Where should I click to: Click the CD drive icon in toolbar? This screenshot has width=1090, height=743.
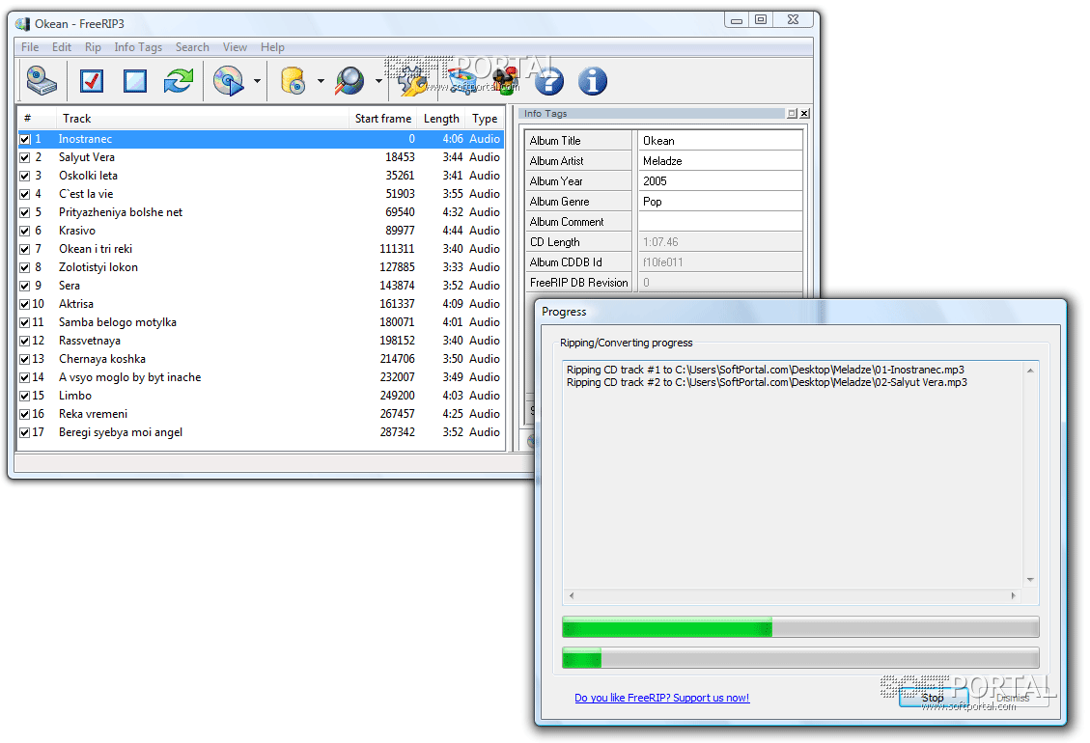42,81
